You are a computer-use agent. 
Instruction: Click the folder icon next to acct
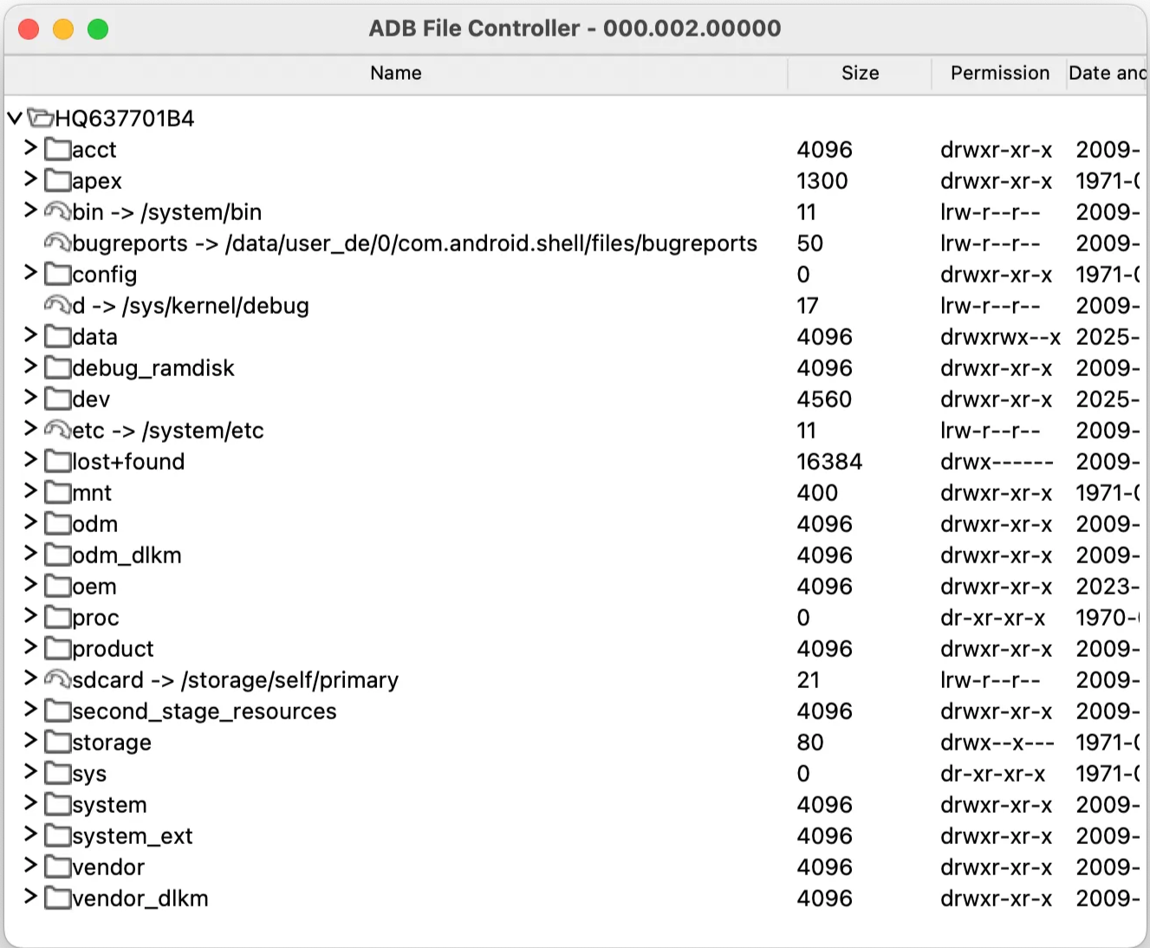click(x=58, y=150)
